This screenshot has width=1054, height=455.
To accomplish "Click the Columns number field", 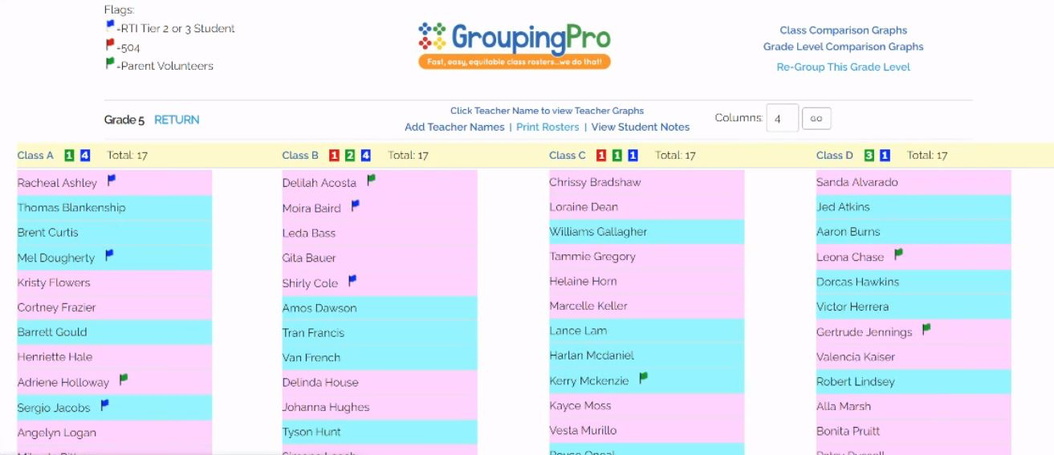I will 783,118.
